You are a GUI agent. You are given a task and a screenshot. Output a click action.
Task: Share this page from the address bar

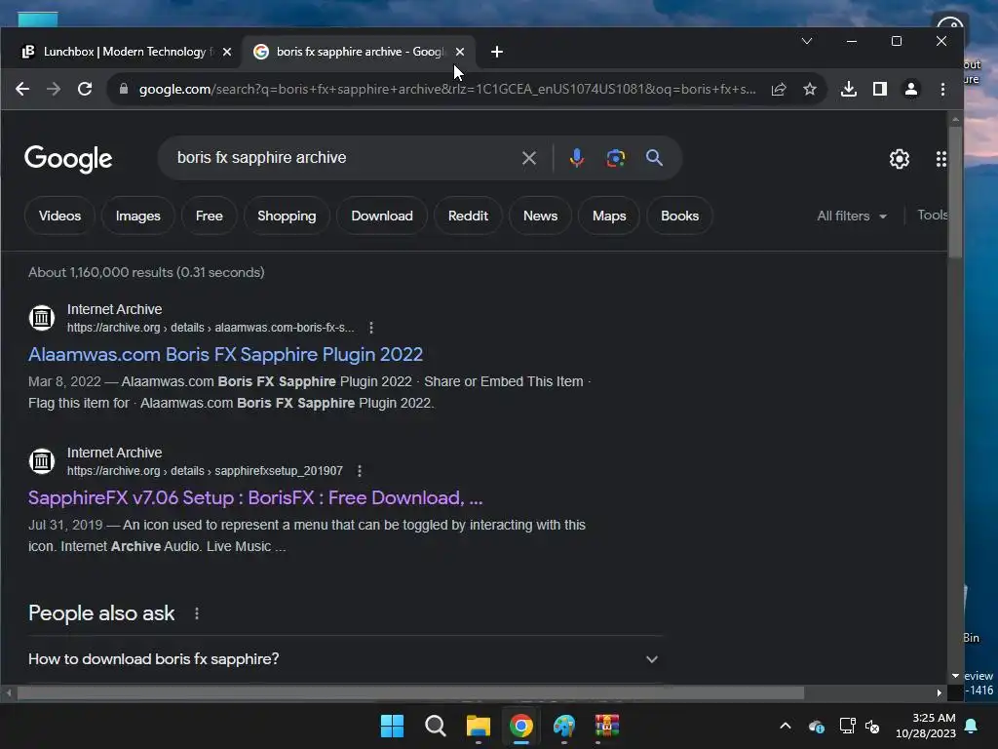pos(779,89)
